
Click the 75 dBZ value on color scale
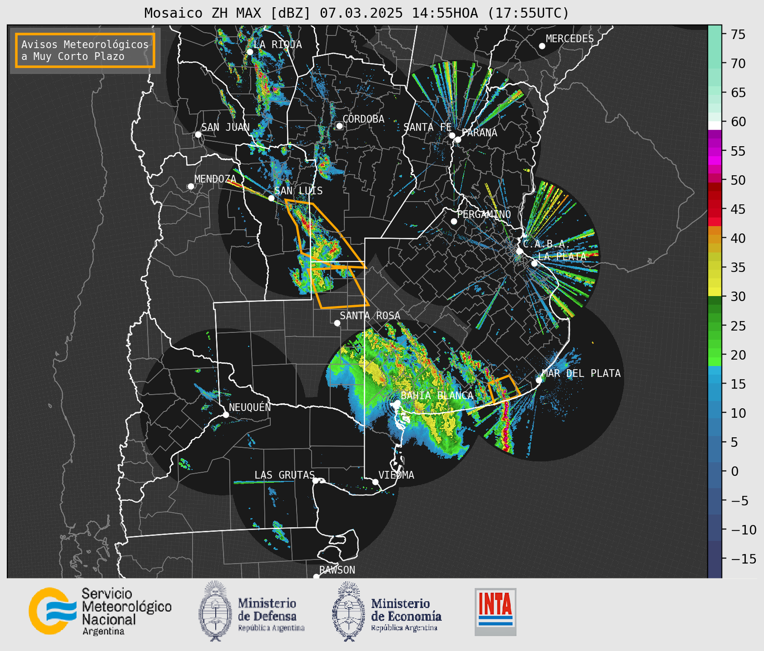(x=738, y=34)
